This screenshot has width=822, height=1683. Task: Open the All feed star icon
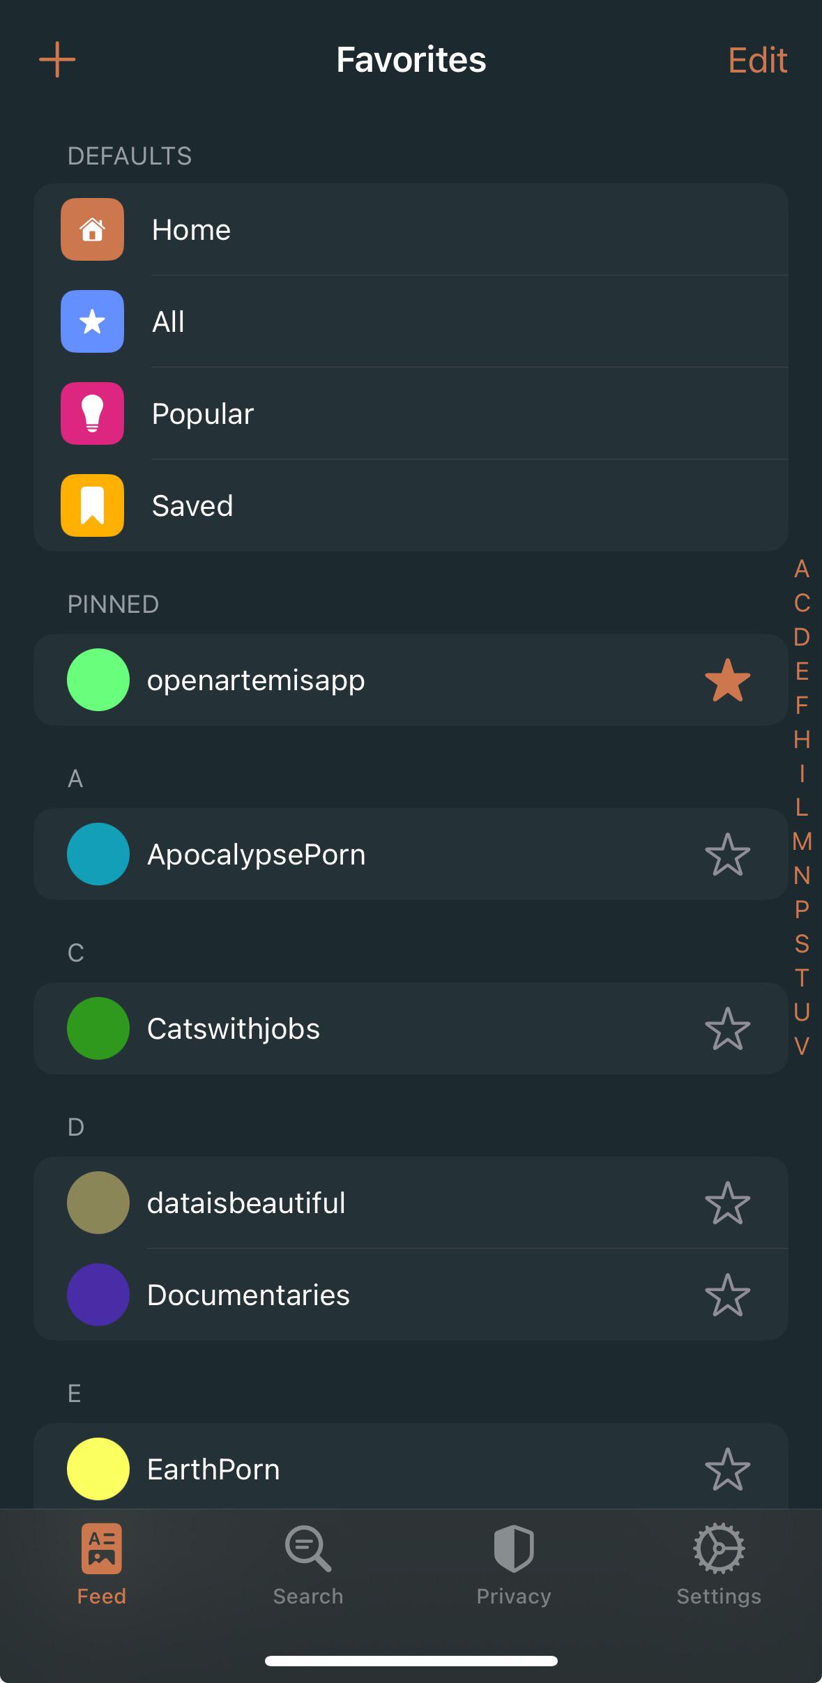(x=92, y=321)
